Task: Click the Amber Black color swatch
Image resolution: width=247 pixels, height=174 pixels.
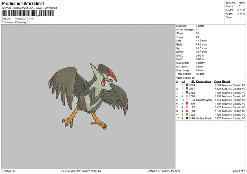Action: point(187,118)
